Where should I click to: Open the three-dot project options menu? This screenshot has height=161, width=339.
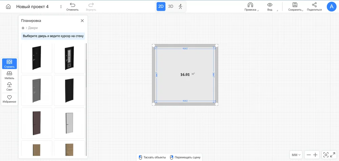[61, 7]
